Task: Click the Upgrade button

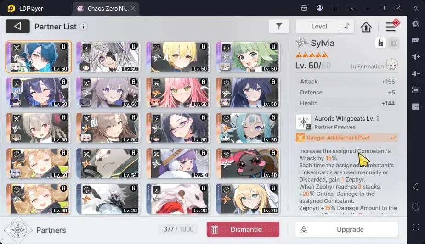Action: point(347,229)
